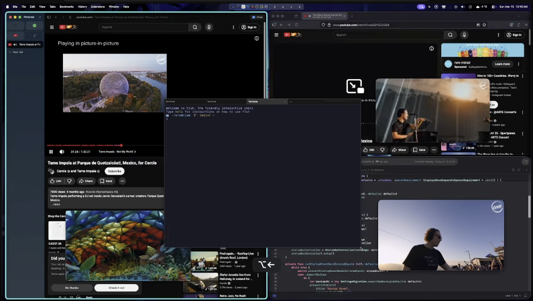Open more actions ellipsis under Tame Impala video
This screenshot has width=533, height=301.
[x=122, y=181]
